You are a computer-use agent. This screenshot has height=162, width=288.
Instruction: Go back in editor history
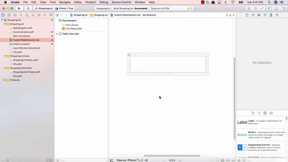[62, 15]
